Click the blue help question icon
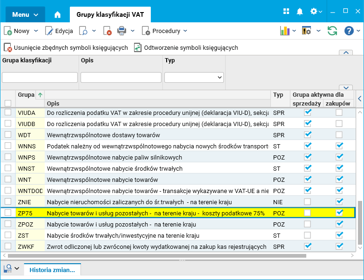Screen dimensions: 364x280 click(x=349, y=31)
